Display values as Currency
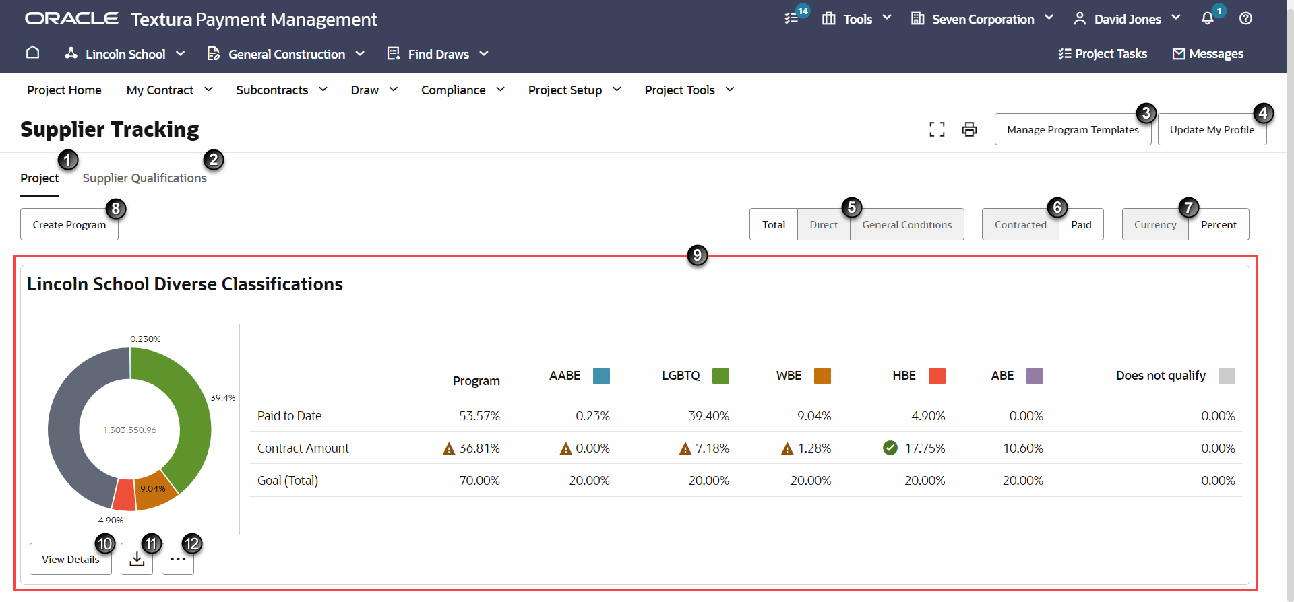1294x602 pixels. click(x=1155, y=224)
